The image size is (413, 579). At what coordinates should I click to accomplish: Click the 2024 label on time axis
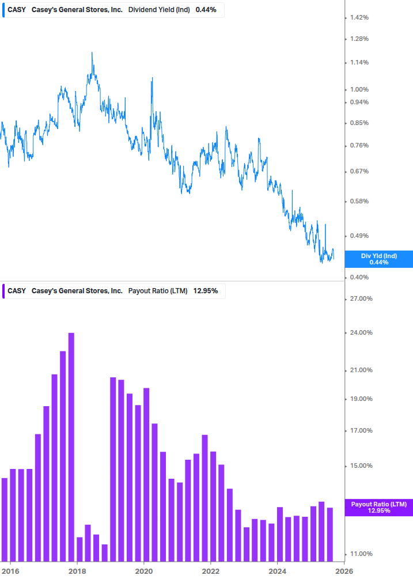point(278,571)
